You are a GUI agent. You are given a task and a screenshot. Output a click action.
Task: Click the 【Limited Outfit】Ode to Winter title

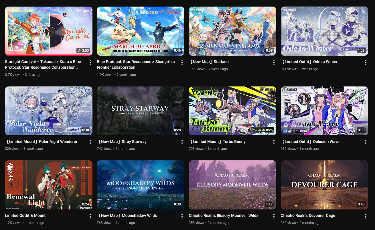click(x=309, y=62)
